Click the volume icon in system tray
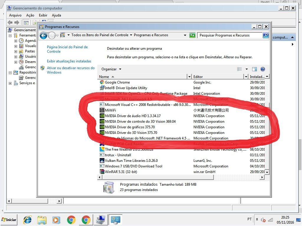Viewport: 302px width, 226px height. (x=263, y=220)
